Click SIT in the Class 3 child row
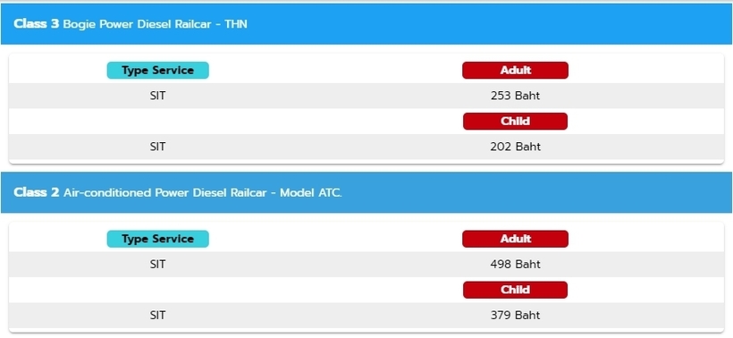The height and width of the screenshot is (338, 733). coord(158,147)
